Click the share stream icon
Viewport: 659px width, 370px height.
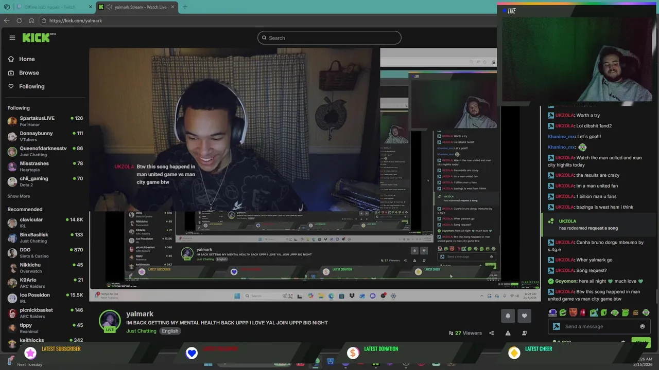click(x=491, y=333)
